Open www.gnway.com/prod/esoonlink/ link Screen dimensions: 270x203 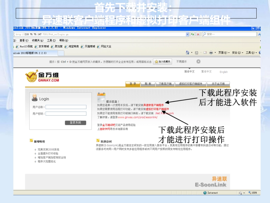coord(138,117)
